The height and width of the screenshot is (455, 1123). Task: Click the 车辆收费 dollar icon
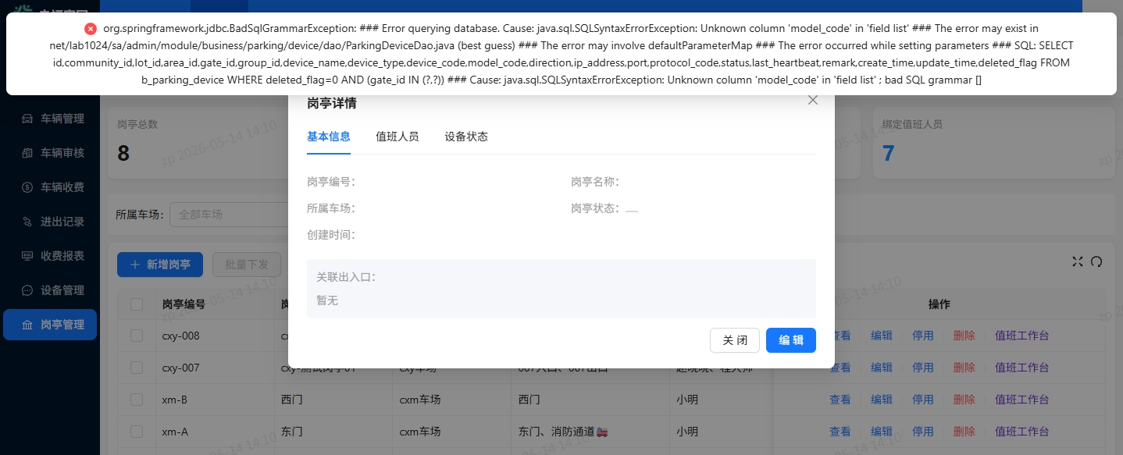click(27, 187)
